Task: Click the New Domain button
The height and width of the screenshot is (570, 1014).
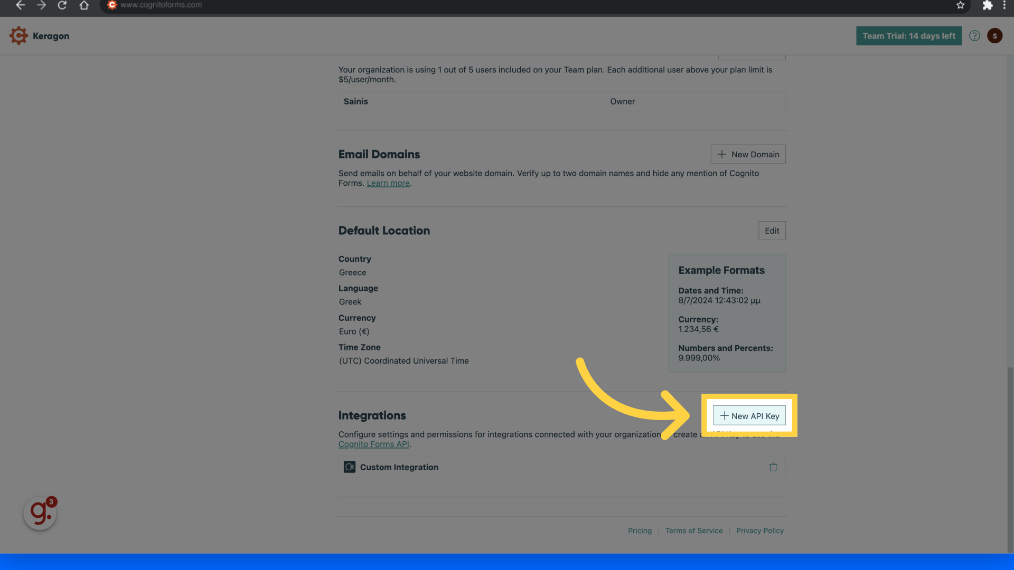Action: pyautogui.click(x=748, y=154)
